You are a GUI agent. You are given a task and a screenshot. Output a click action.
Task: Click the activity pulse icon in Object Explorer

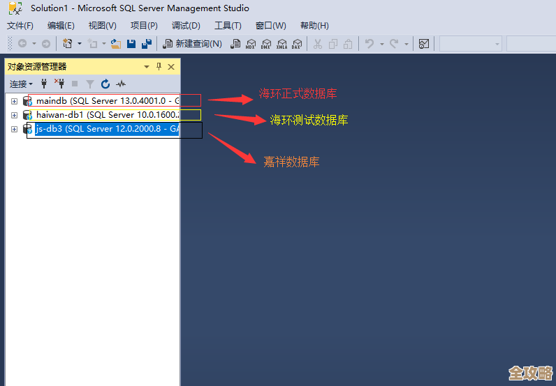coord(121,84)
